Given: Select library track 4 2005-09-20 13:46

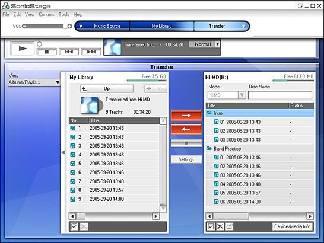Looking at the screenshot, I should coord(114,155).
